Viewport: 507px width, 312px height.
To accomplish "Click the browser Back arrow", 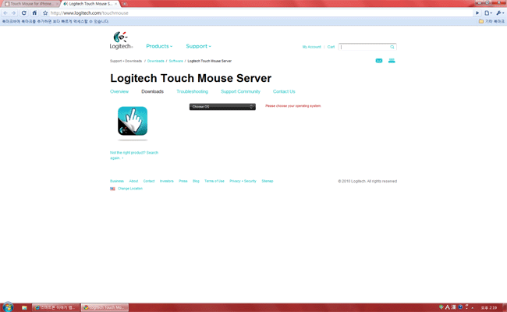I will (5, 13).
